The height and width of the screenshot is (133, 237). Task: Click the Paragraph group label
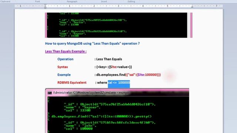(72, 1)
